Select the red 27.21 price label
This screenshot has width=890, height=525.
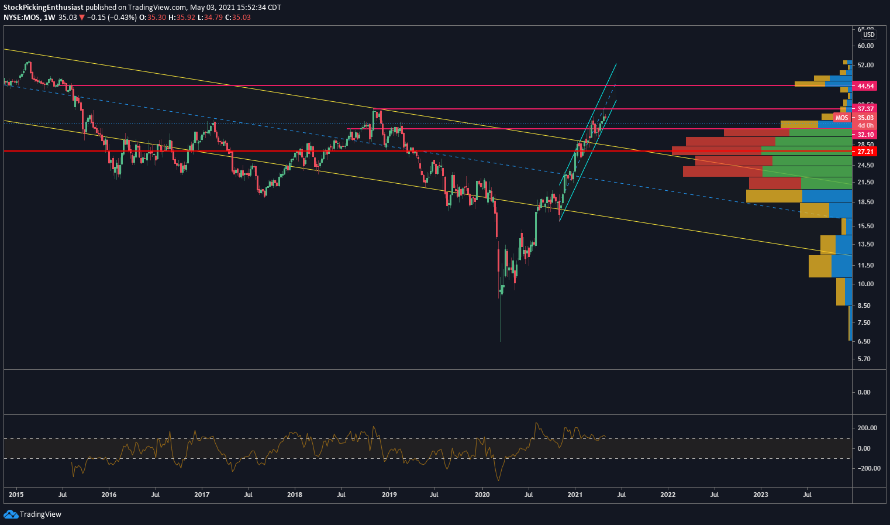865,152
